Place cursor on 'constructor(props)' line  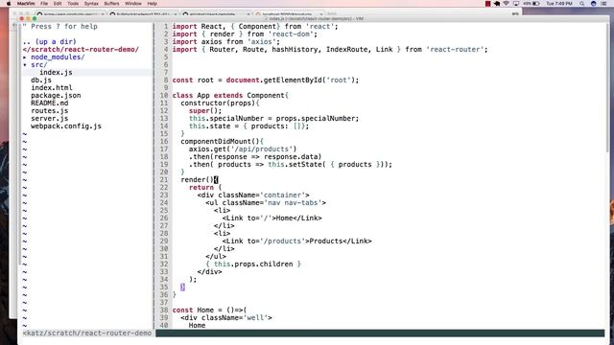tap(220, 103)
